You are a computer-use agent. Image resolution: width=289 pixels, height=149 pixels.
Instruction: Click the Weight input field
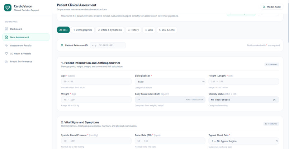[x=96, y=100]
